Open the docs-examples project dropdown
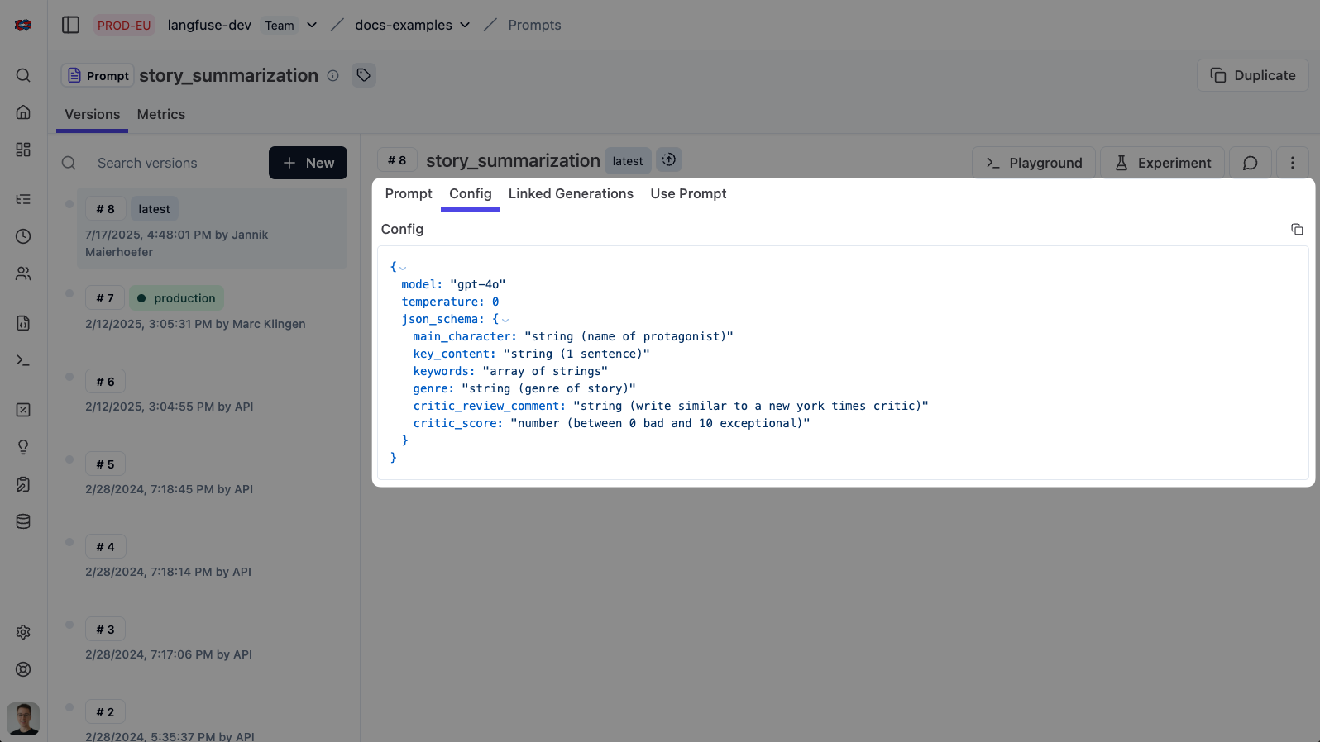1320x742 pixels. (x=465, y=25)
